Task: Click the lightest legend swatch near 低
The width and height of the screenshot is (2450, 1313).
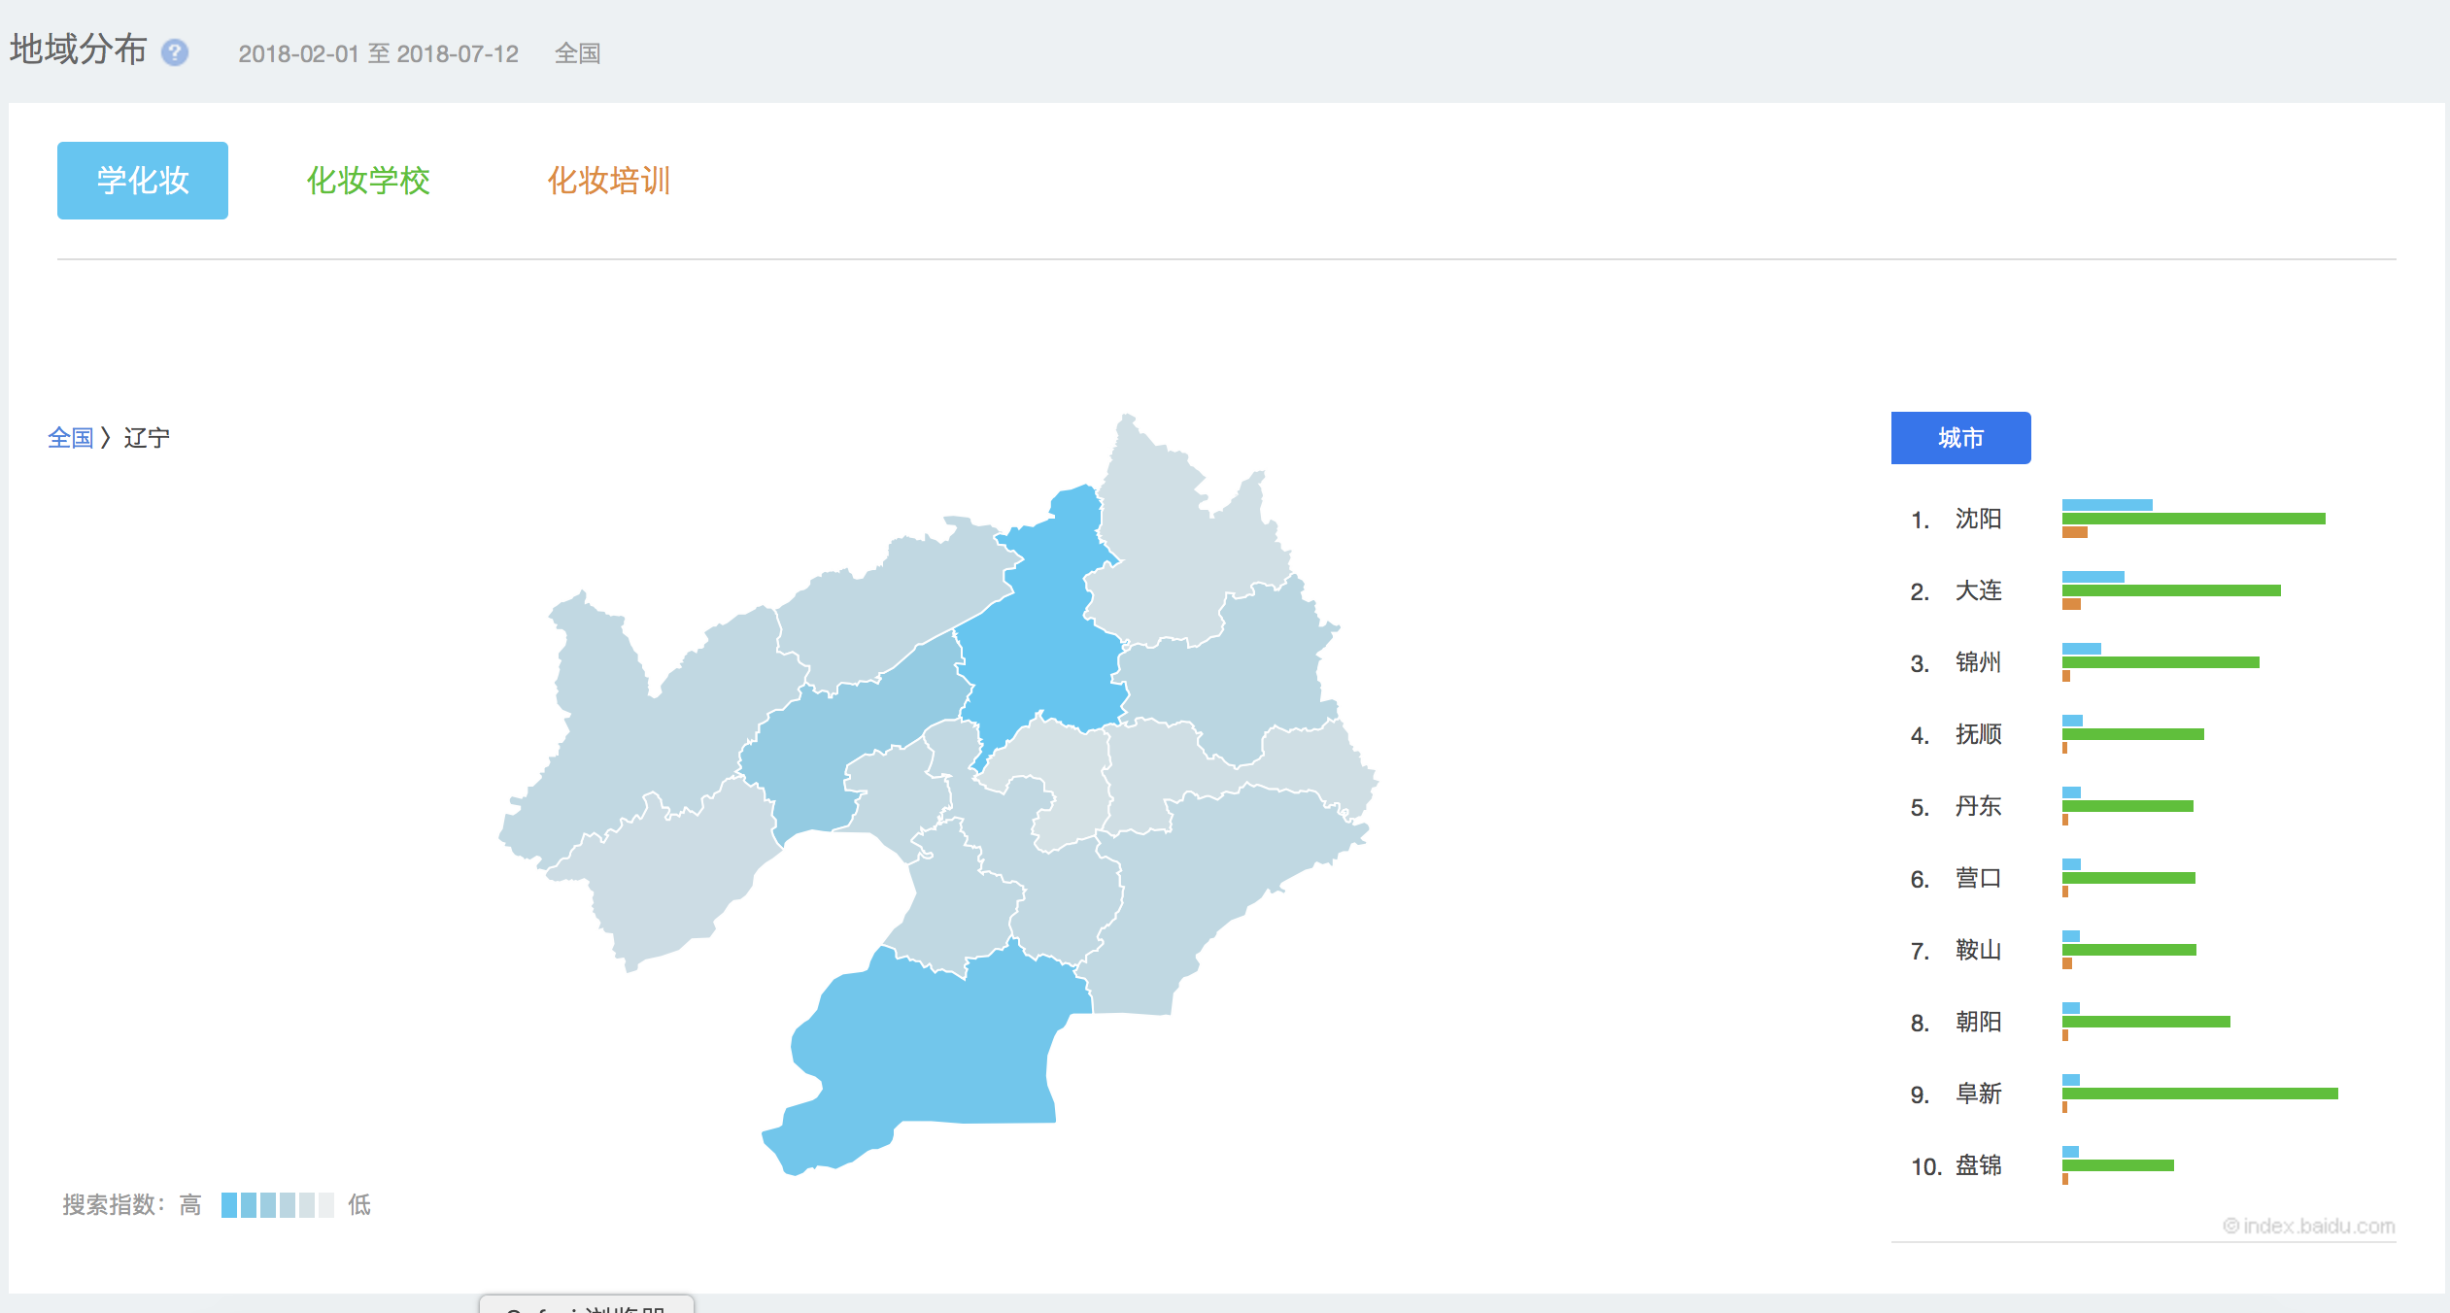Action: point(326,1205)
